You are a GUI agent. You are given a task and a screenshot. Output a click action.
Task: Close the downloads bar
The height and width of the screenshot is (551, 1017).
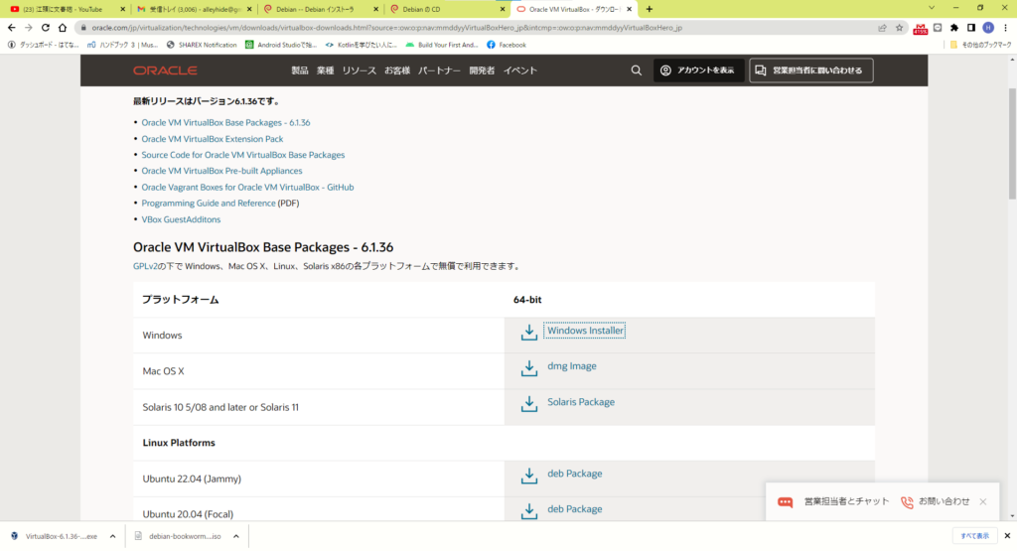pyautogui.click(x=1007, y=536)
